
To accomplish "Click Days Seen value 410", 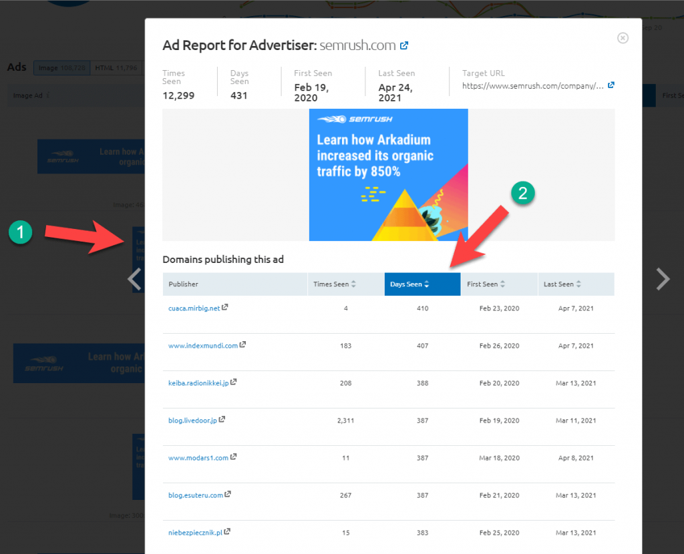I will coord(422,308).
